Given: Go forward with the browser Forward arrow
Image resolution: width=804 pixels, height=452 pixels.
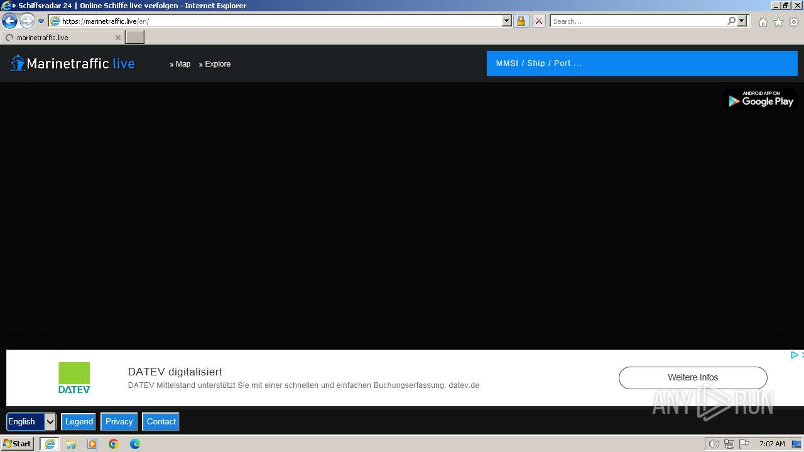Looking at the screenshot, I should (x=26, y=21).
